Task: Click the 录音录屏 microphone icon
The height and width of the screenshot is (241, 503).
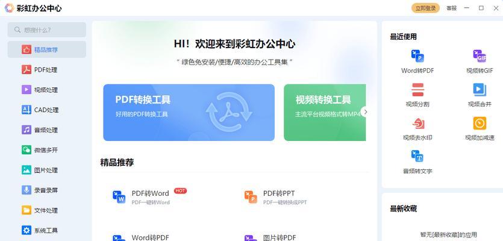Action: [27, 190]
